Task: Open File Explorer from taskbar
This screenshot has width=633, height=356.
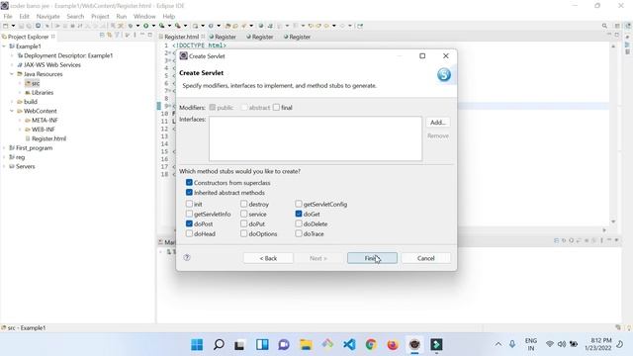Action: coord(306,345)
